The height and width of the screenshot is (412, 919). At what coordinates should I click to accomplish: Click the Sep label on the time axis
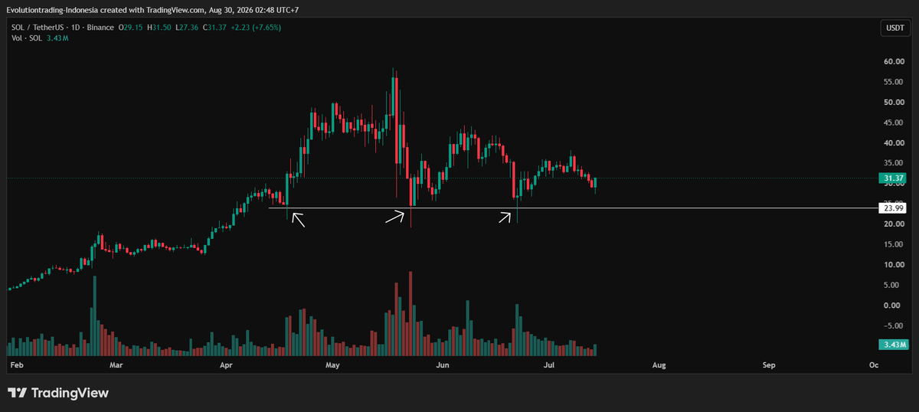click(769, 366)
